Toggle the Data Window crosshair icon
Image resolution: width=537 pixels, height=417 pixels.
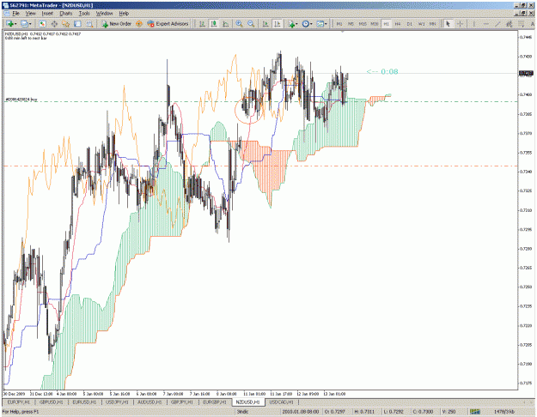click(54, 24)
